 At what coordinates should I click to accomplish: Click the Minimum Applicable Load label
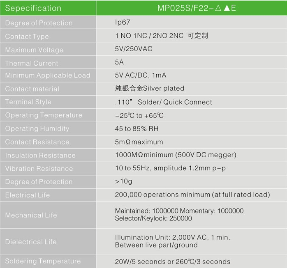click(x=47, y=76)
